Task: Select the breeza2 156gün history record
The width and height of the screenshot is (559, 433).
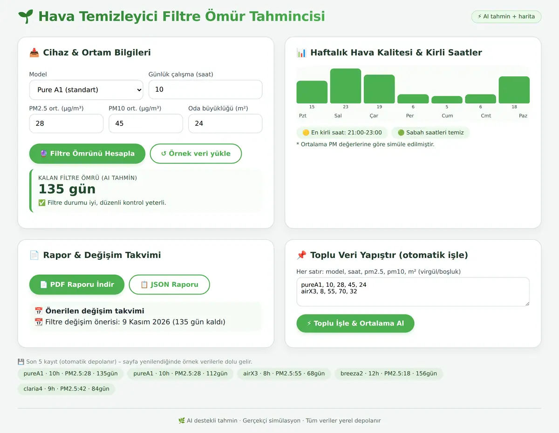Action: point(389,373)
